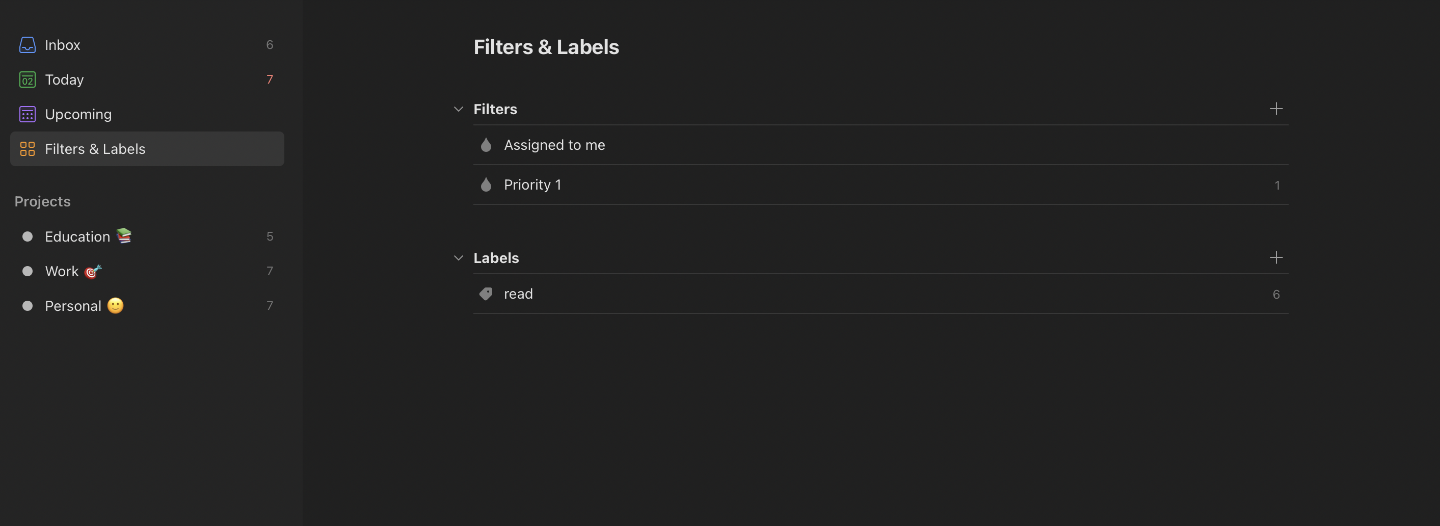Collapse the Filters section chevron
The height and width of the screenshot is (526, 1440).
coord(459,109)
